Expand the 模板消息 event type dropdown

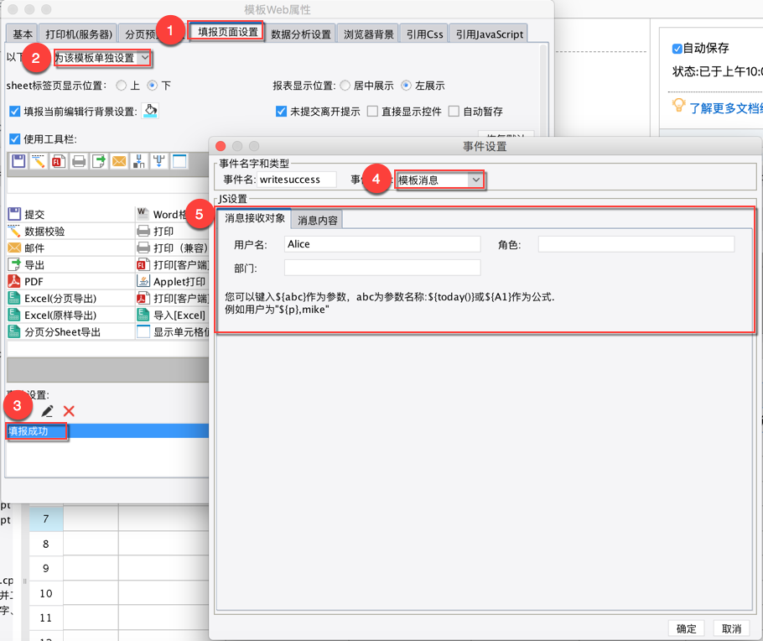(x=440, y=180)
